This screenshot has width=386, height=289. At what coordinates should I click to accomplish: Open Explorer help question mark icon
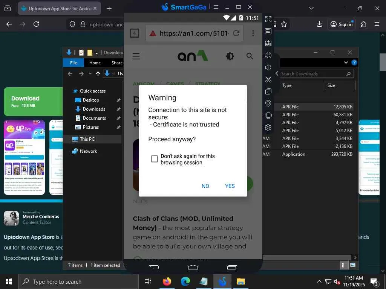354,62
